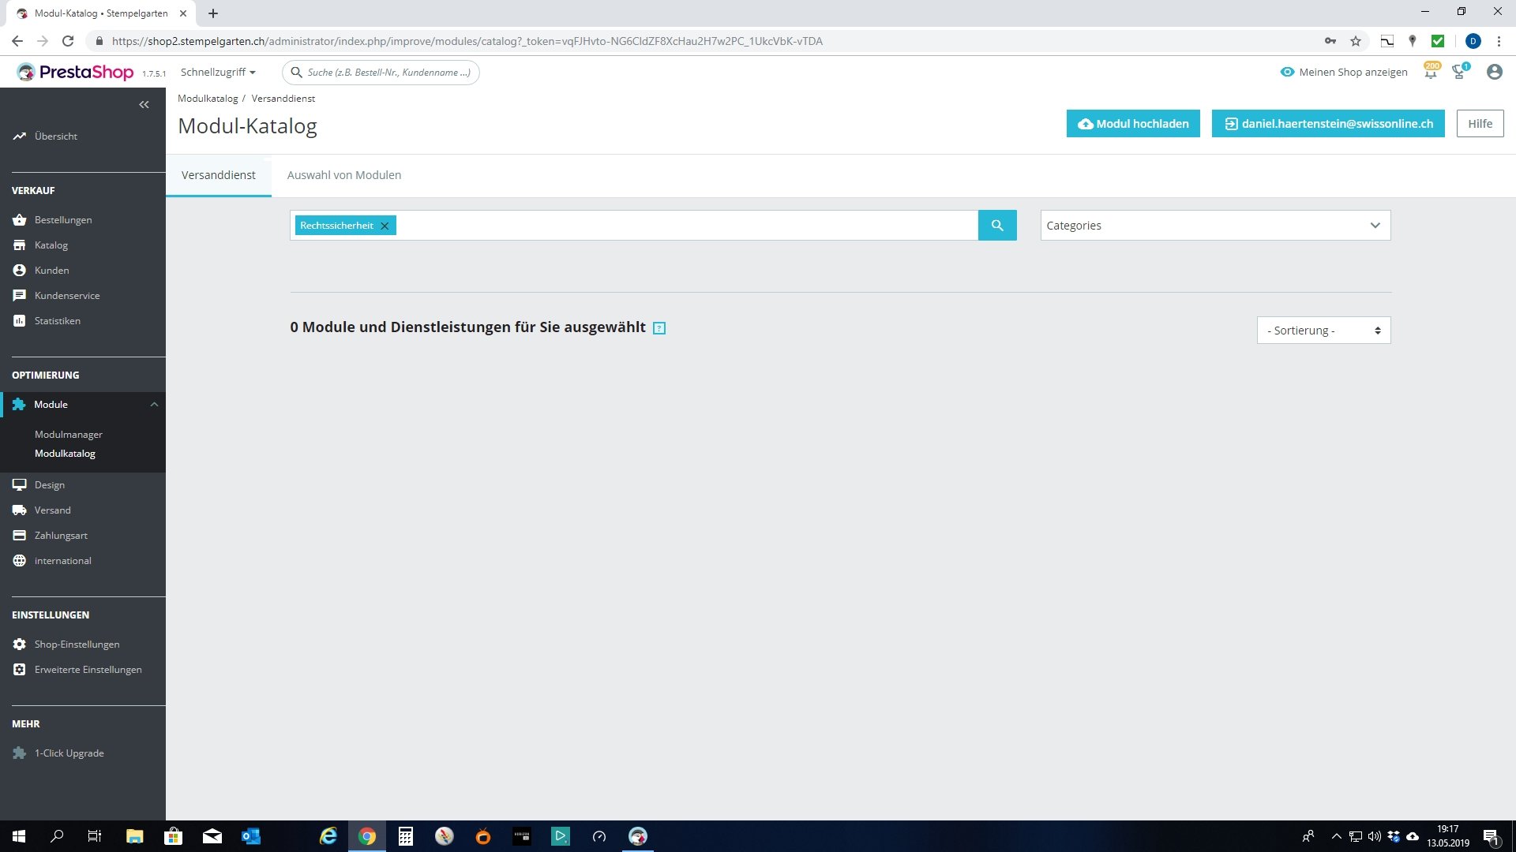Open the Categories dropdown
Image resolution: width=1516 pixels, height=852 pixels.
click(x=1215, y=226)
